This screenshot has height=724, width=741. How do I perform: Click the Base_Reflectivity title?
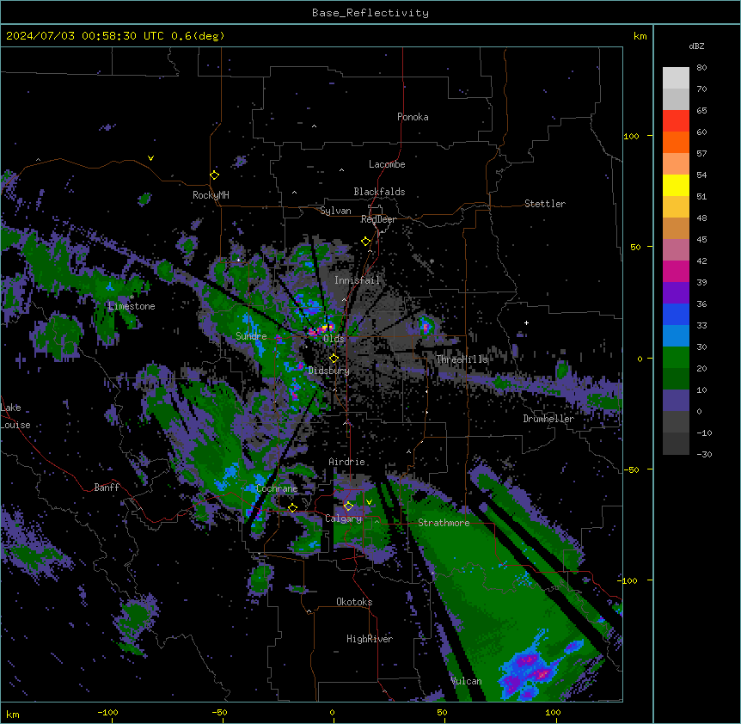[370, 13]
